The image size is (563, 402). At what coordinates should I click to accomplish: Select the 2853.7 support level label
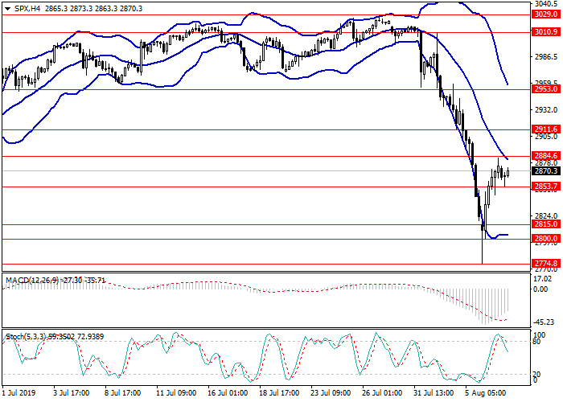[545, 187]
